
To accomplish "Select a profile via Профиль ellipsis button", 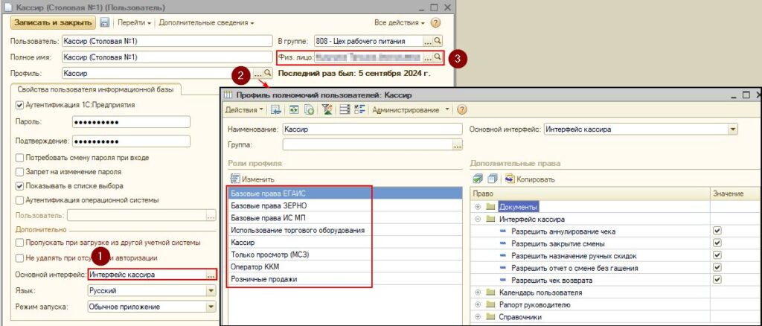I will click(x=258, y=74).
